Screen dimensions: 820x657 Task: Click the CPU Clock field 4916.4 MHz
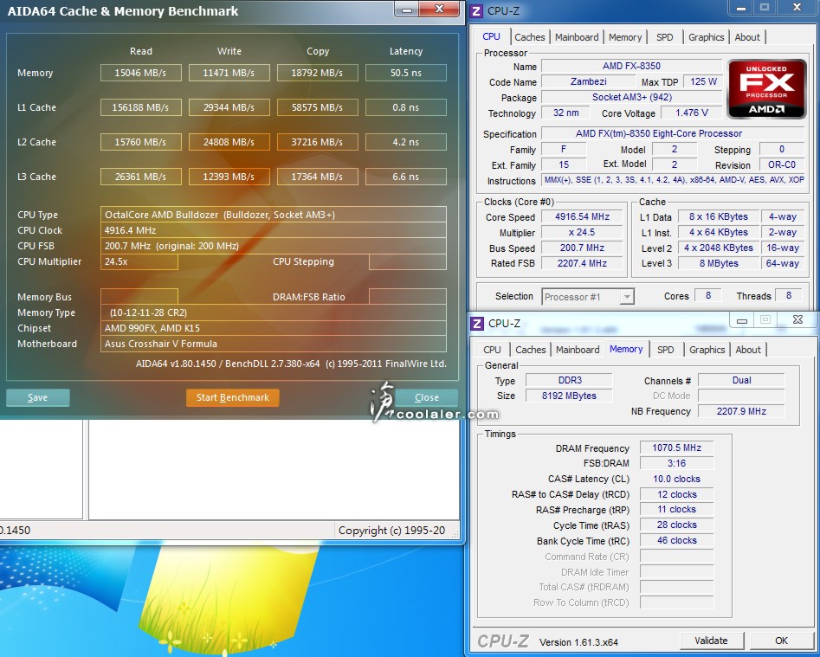tap(274, 230)
